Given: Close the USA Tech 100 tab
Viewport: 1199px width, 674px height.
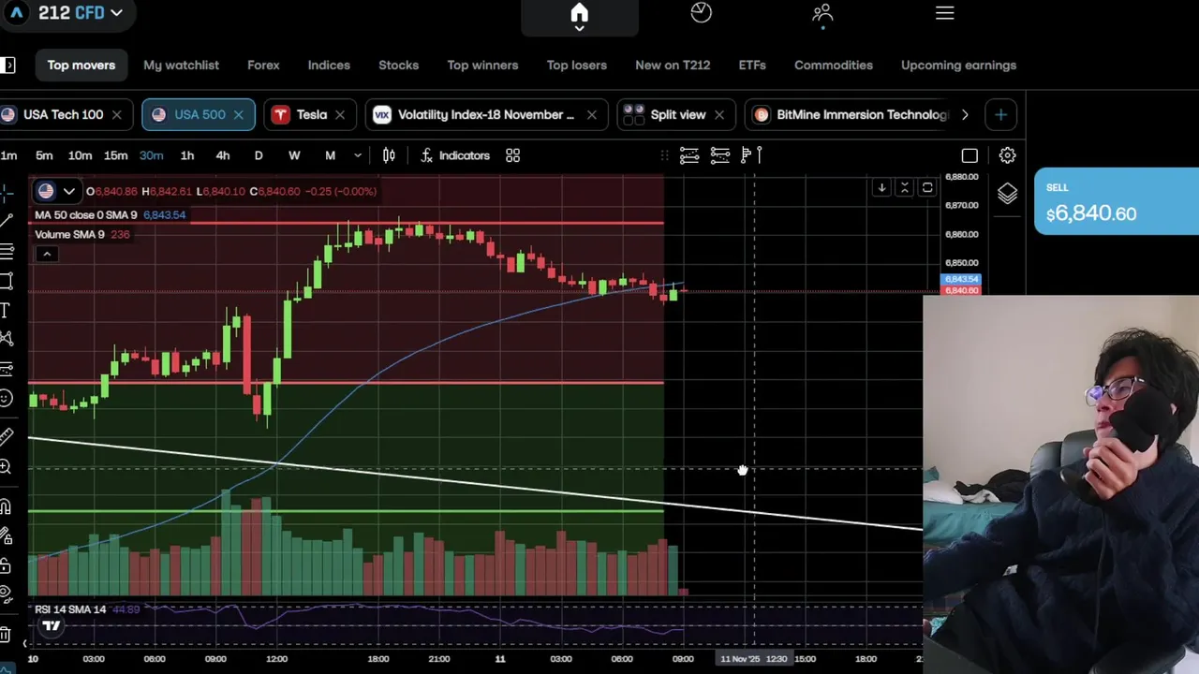Looking at the screenshot, I should tap(116, 114).
